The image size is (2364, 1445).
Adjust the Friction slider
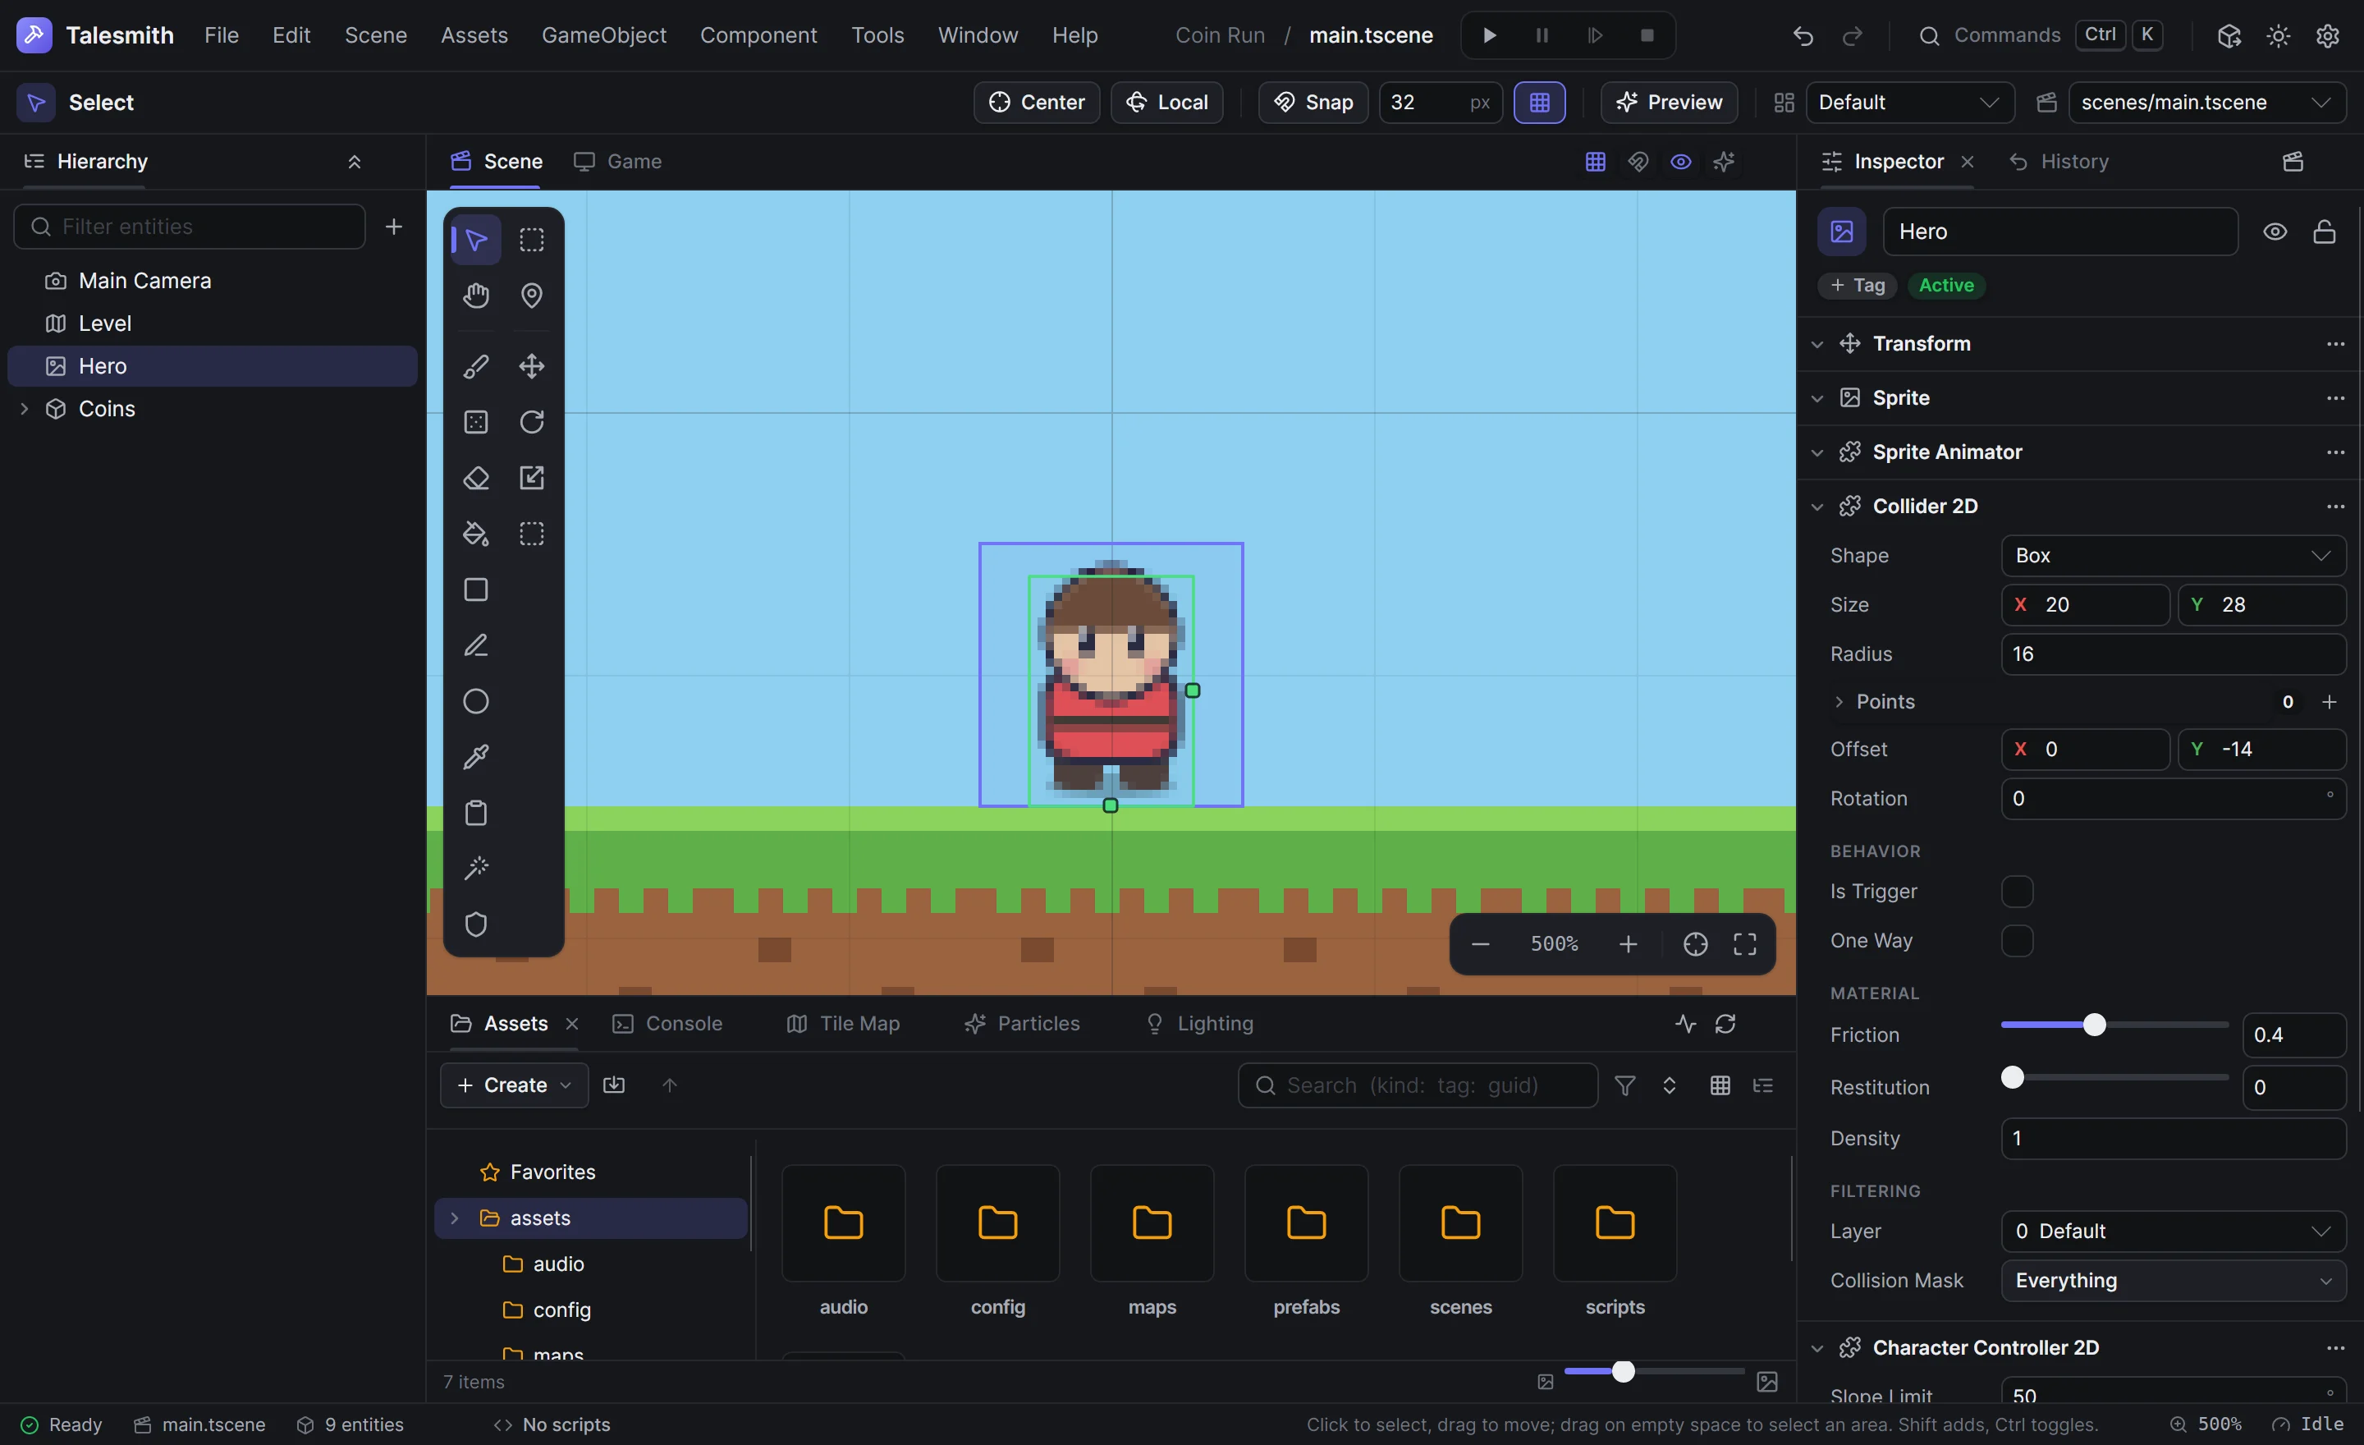(2114, 1025)
